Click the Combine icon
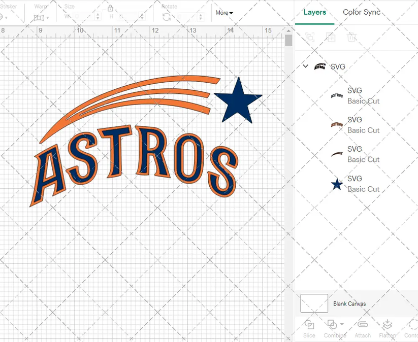The image size is (418, 342). point(332,324)
